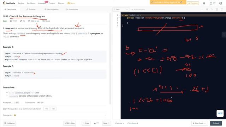Click the Share problem icon
The width and height of the screenshot is (226, 127).
[43, 21]
